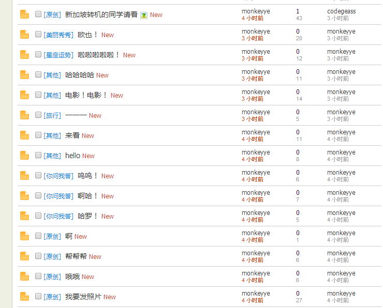The image size is (383, 308).
Task: Click folder icon beside 哈哈哈哈 thread
Action: (24, 75)
